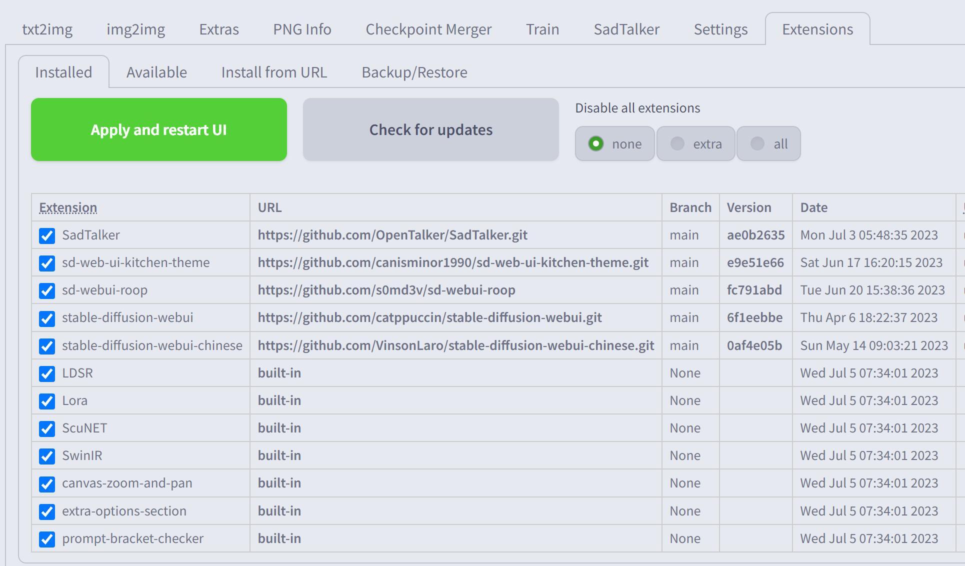Toggle the SwinIR extension checkbox
Viewport: 965px width, 566px height.
(47, 456)
